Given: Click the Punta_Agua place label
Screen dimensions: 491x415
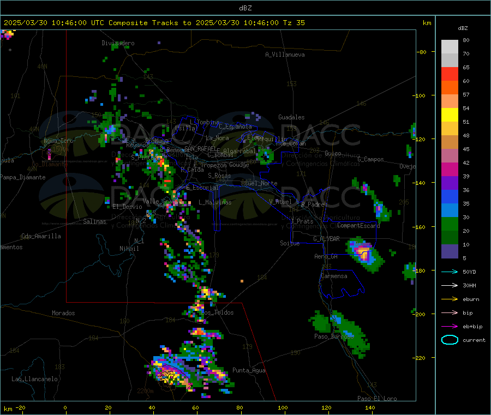Looking at the screenshot, I should (x=249, y=370).
